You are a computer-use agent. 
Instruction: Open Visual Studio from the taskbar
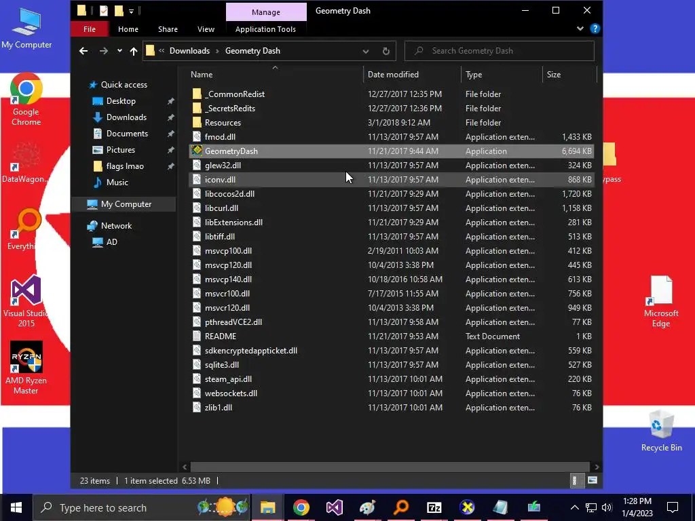[334, 507]
